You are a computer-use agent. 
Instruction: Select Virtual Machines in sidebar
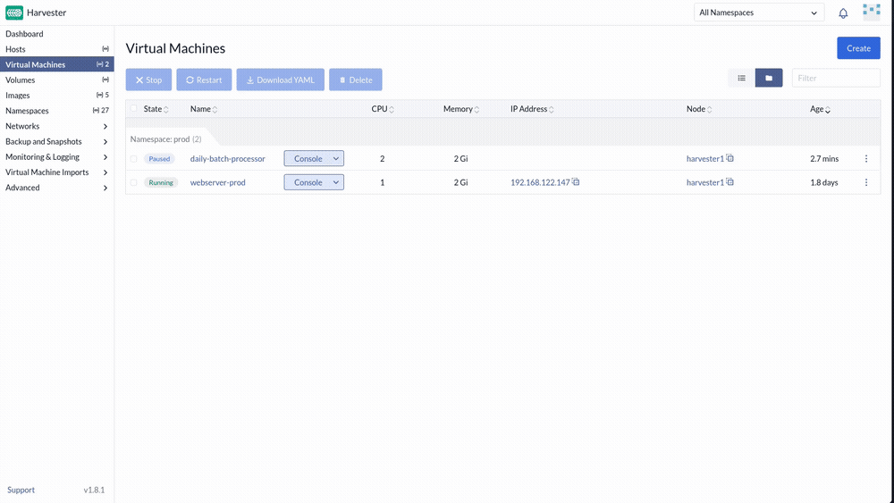click(x=56, y=64)
